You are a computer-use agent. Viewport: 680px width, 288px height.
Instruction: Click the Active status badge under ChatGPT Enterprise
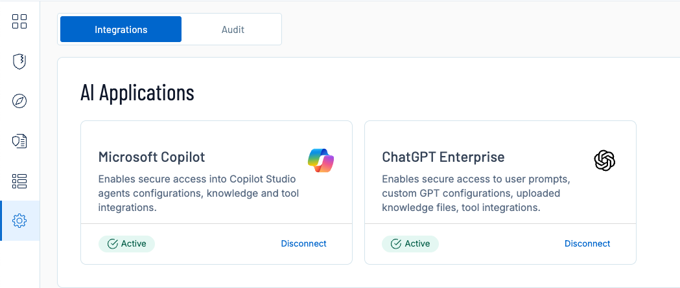pos(410,244)
